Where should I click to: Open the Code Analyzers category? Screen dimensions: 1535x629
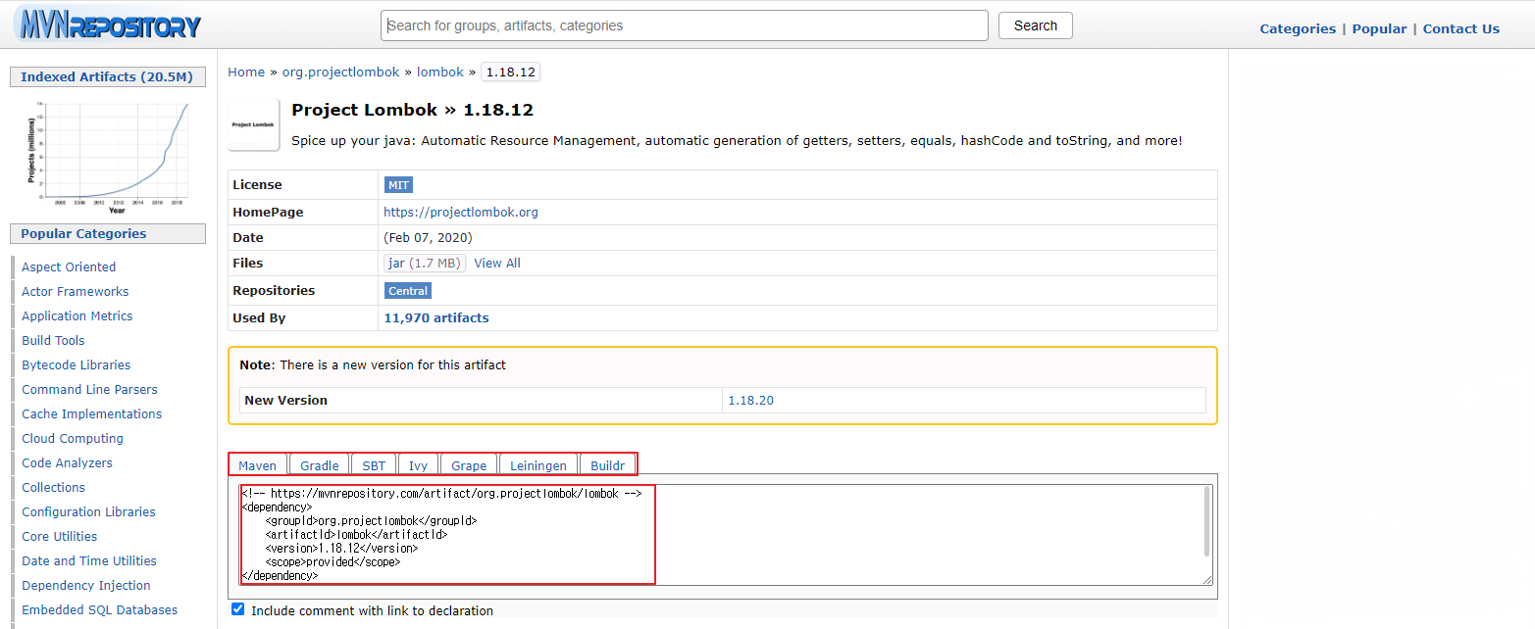[x=68, y=462]
